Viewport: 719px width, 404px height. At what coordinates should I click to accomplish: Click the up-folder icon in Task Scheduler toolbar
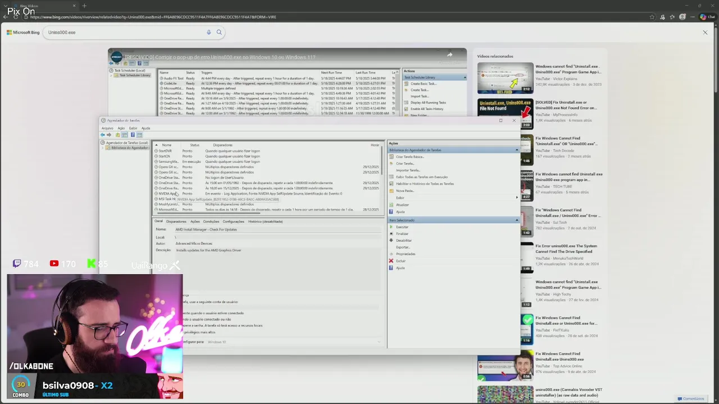(117, 135)
